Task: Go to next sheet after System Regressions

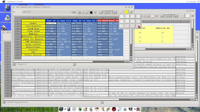Action: pyautogui.click(x=102, y=102)
